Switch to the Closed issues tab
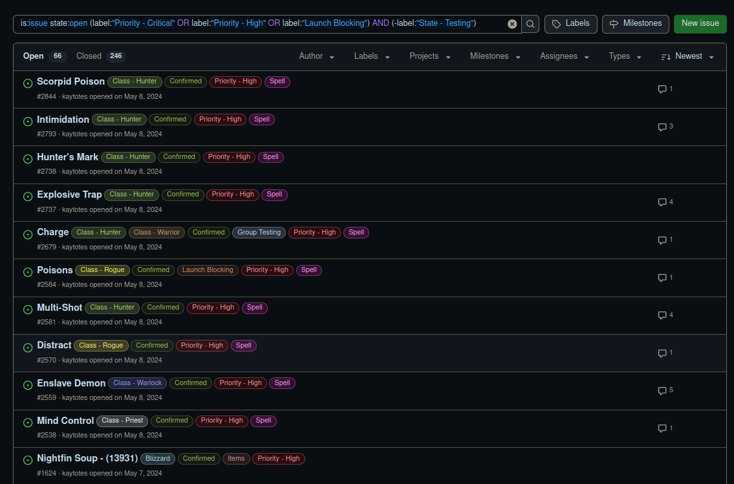734x484 pixels. [x=101, y=56]
